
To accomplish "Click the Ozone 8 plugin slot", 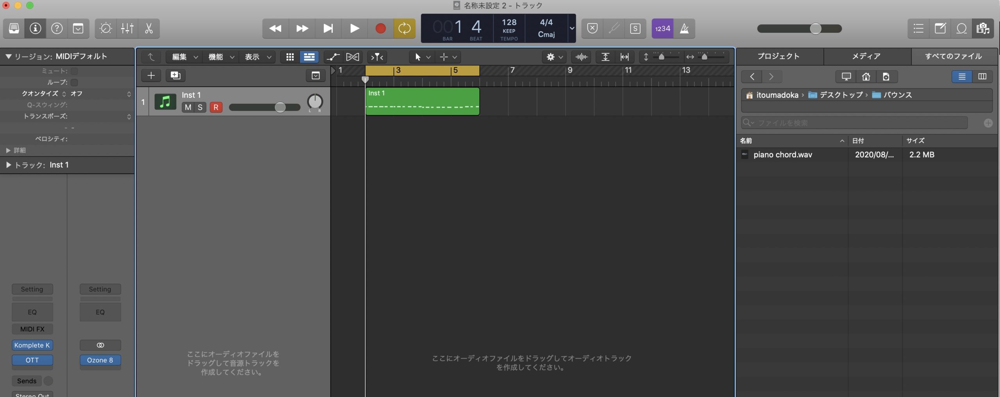I will [100, 360].
